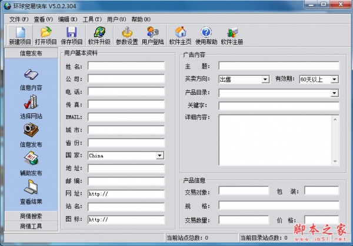353x246 pixels.
Task: Click the 城市 city input field
Action: coord(126,130)
